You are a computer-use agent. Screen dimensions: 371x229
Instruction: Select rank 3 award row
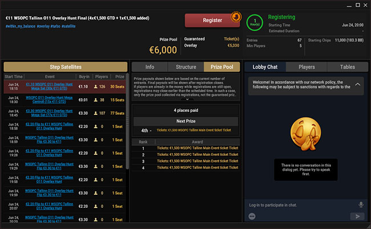coord(185,161)
